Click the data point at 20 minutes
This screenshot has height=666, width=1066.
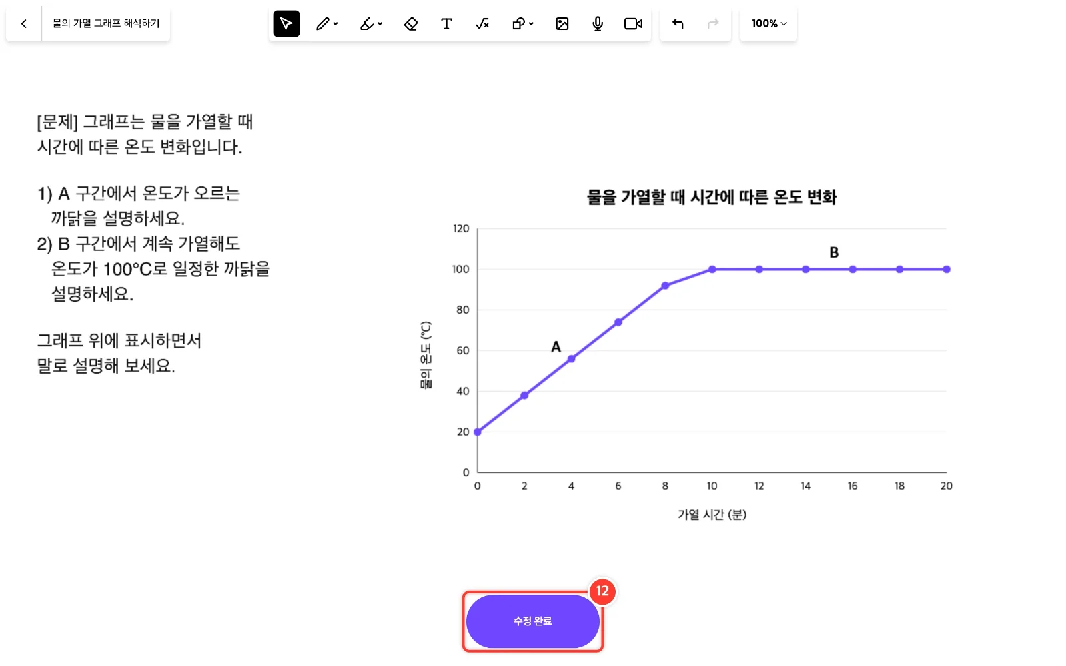(x=947, y=269)
